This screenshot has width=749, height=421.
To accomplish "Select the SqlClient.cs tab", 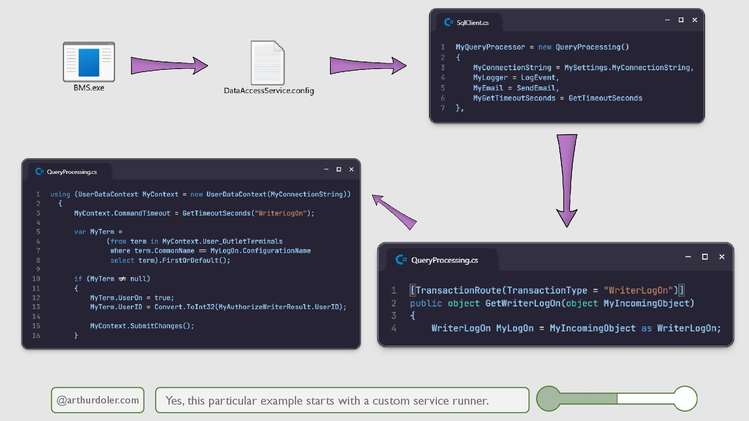I will click(472, 23).
